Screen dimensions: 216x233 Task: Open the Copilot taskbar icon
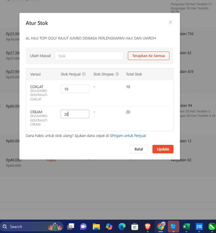[109, 226]
